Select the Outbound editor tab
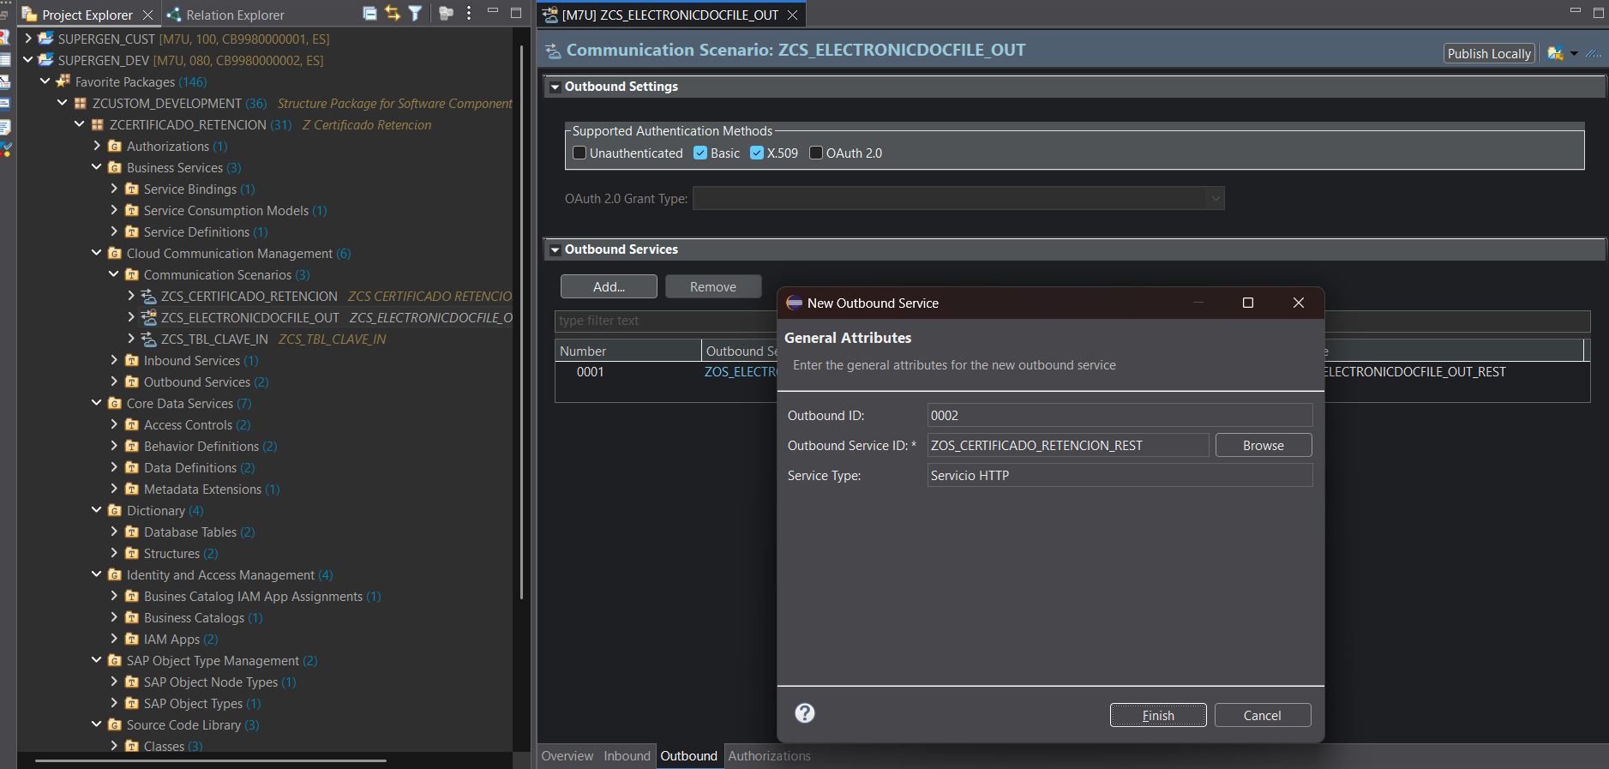The image size is (1609, 769). click(688, 755)
